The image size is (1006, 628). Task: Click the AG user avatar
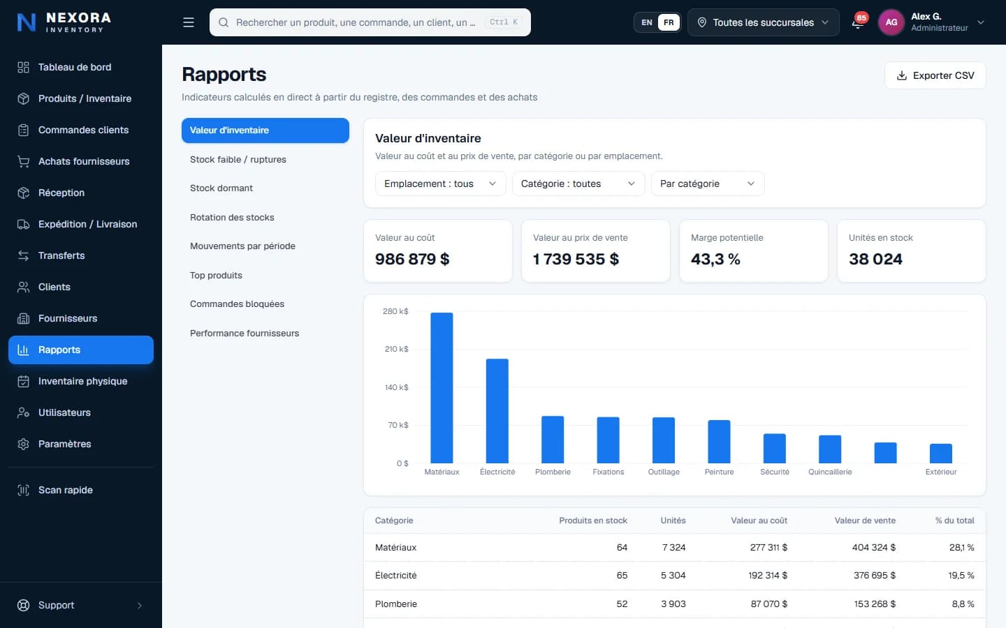[891, 22]
